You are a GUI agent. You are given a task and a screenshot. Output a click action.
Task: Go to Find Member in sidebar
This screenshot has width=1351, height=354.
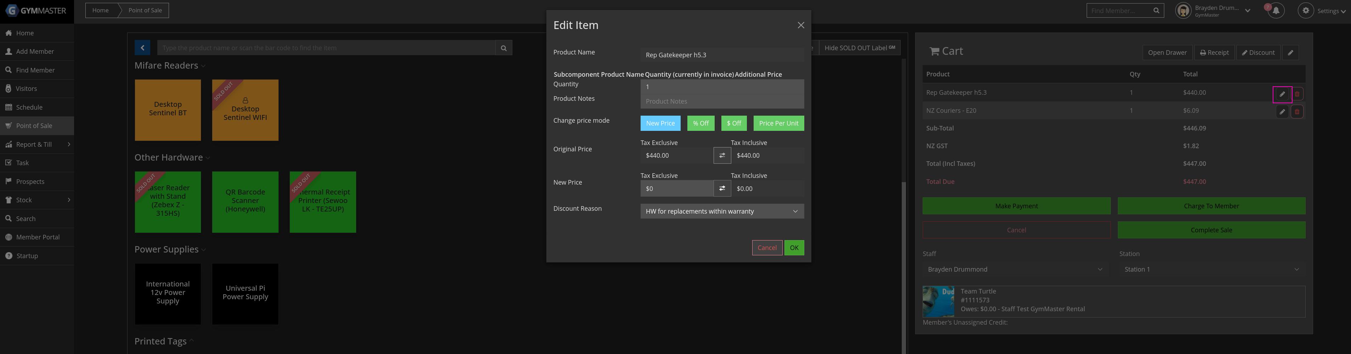[35, 70]
